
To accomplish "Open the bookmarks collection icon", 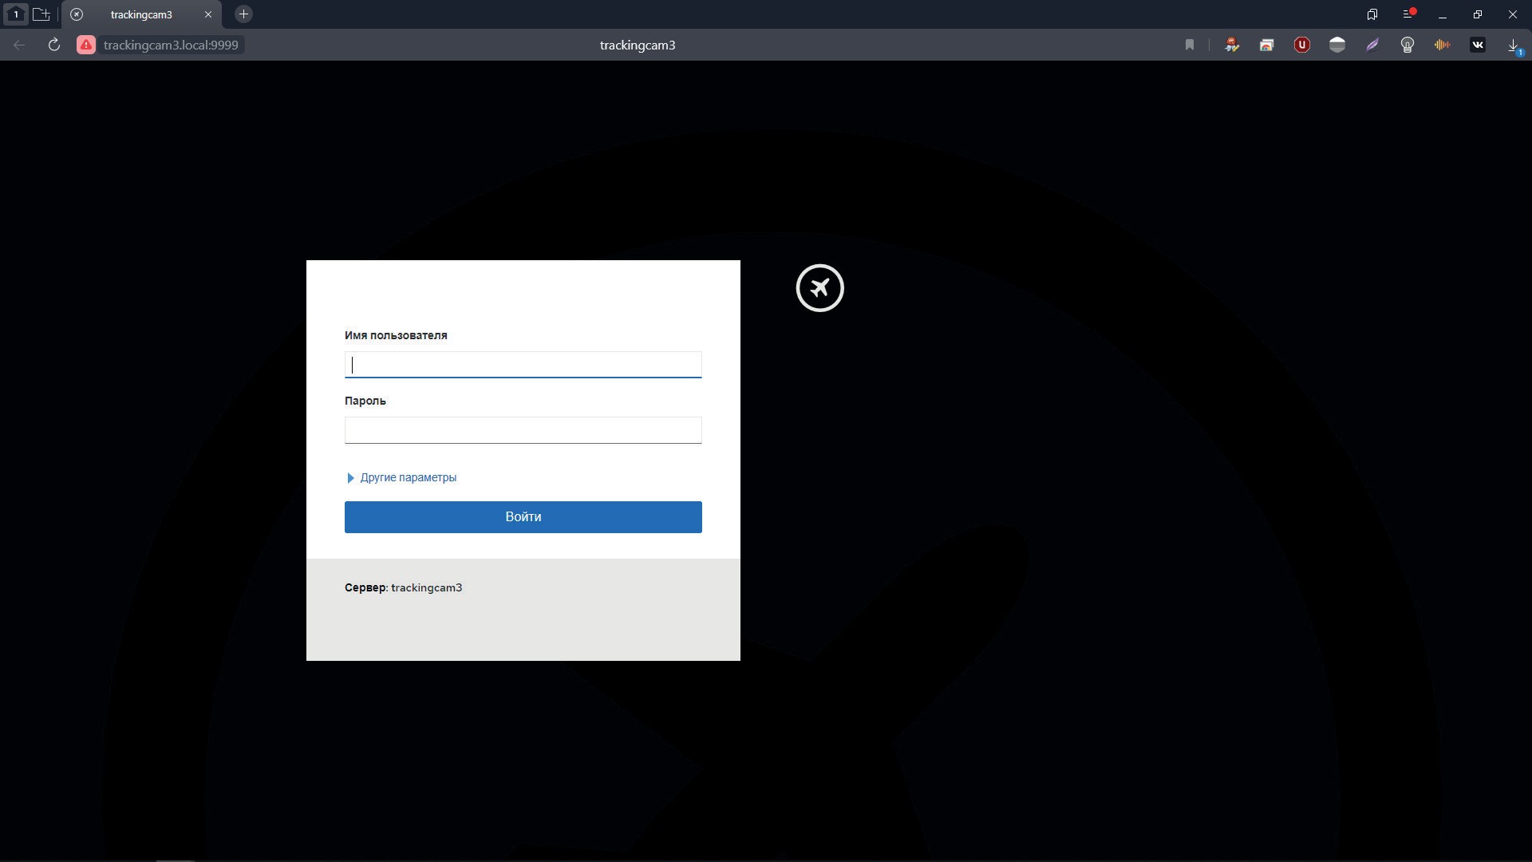I will (x=1372, y=14).
